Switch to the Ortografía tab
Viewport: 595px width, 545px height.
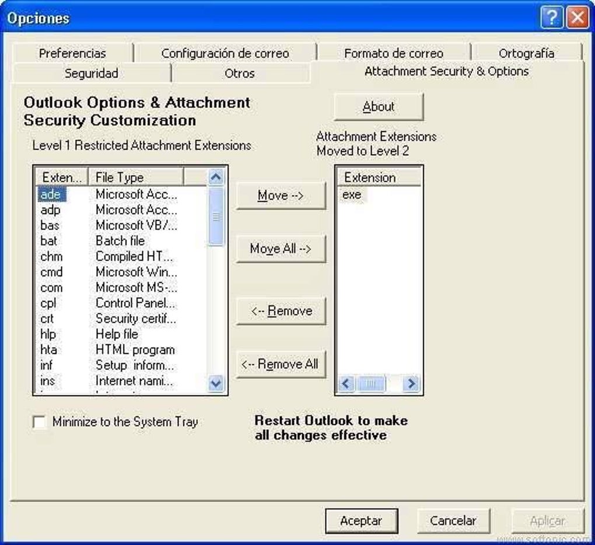[526, 53]
